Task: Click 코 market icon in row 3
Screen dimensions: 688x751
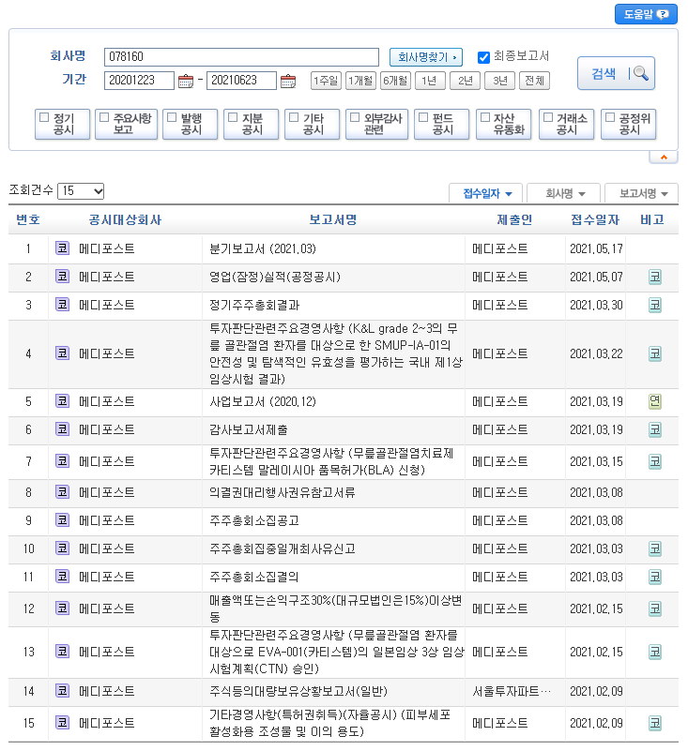Action: (62, 305)
